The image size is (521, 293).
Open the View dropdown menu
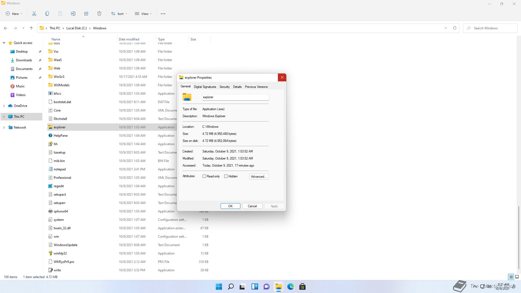143,14
